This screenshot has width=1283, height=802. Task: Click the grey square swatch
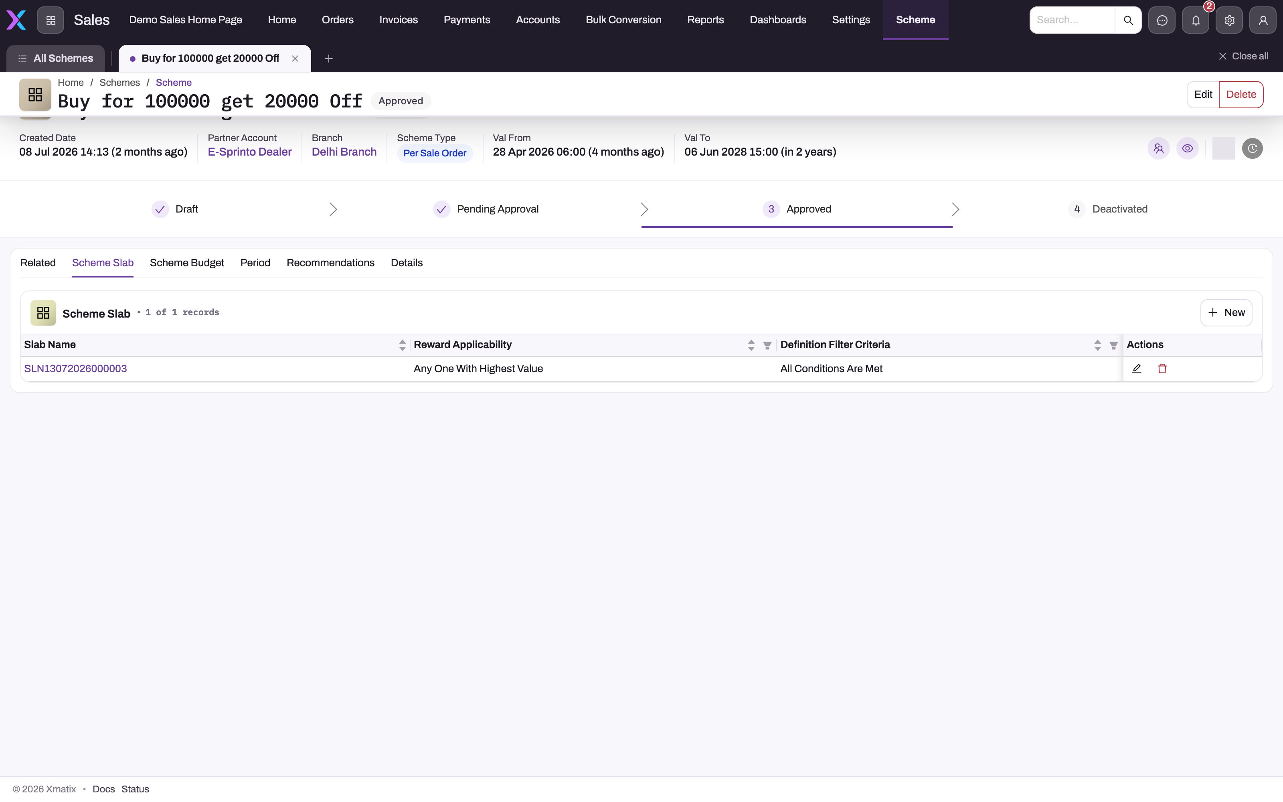(x=1223, y=148)
